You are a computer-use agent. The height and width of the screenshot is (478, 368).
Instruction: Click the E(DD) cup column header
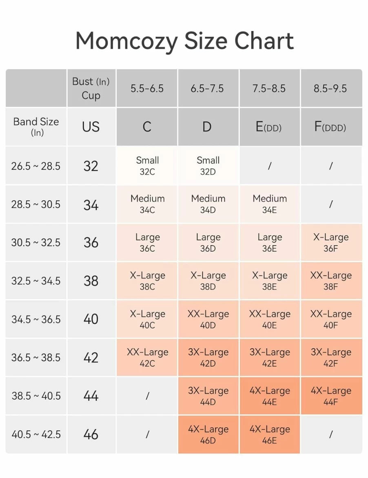269,127
